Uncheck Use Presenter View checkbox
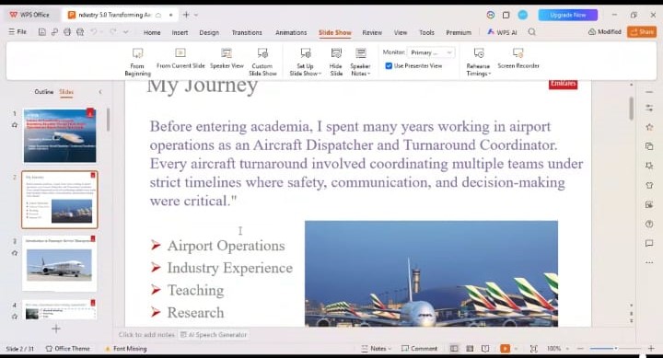 tap(389, 66)
